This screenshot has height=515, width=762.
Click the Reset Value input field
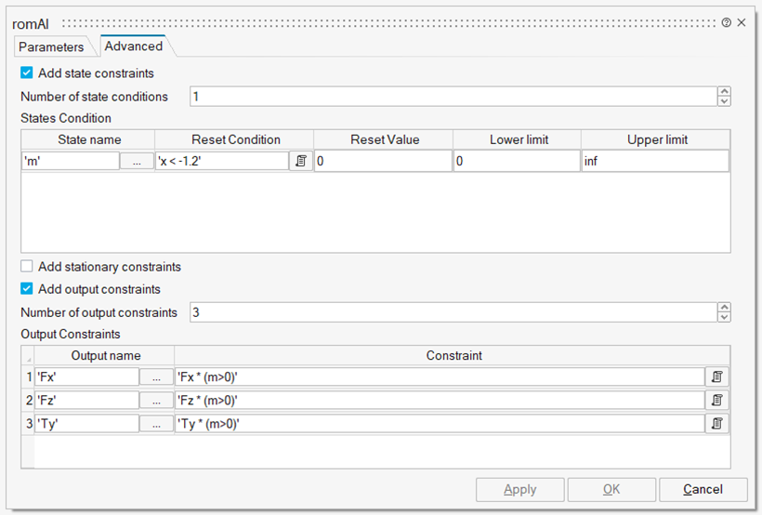[384, 161]
